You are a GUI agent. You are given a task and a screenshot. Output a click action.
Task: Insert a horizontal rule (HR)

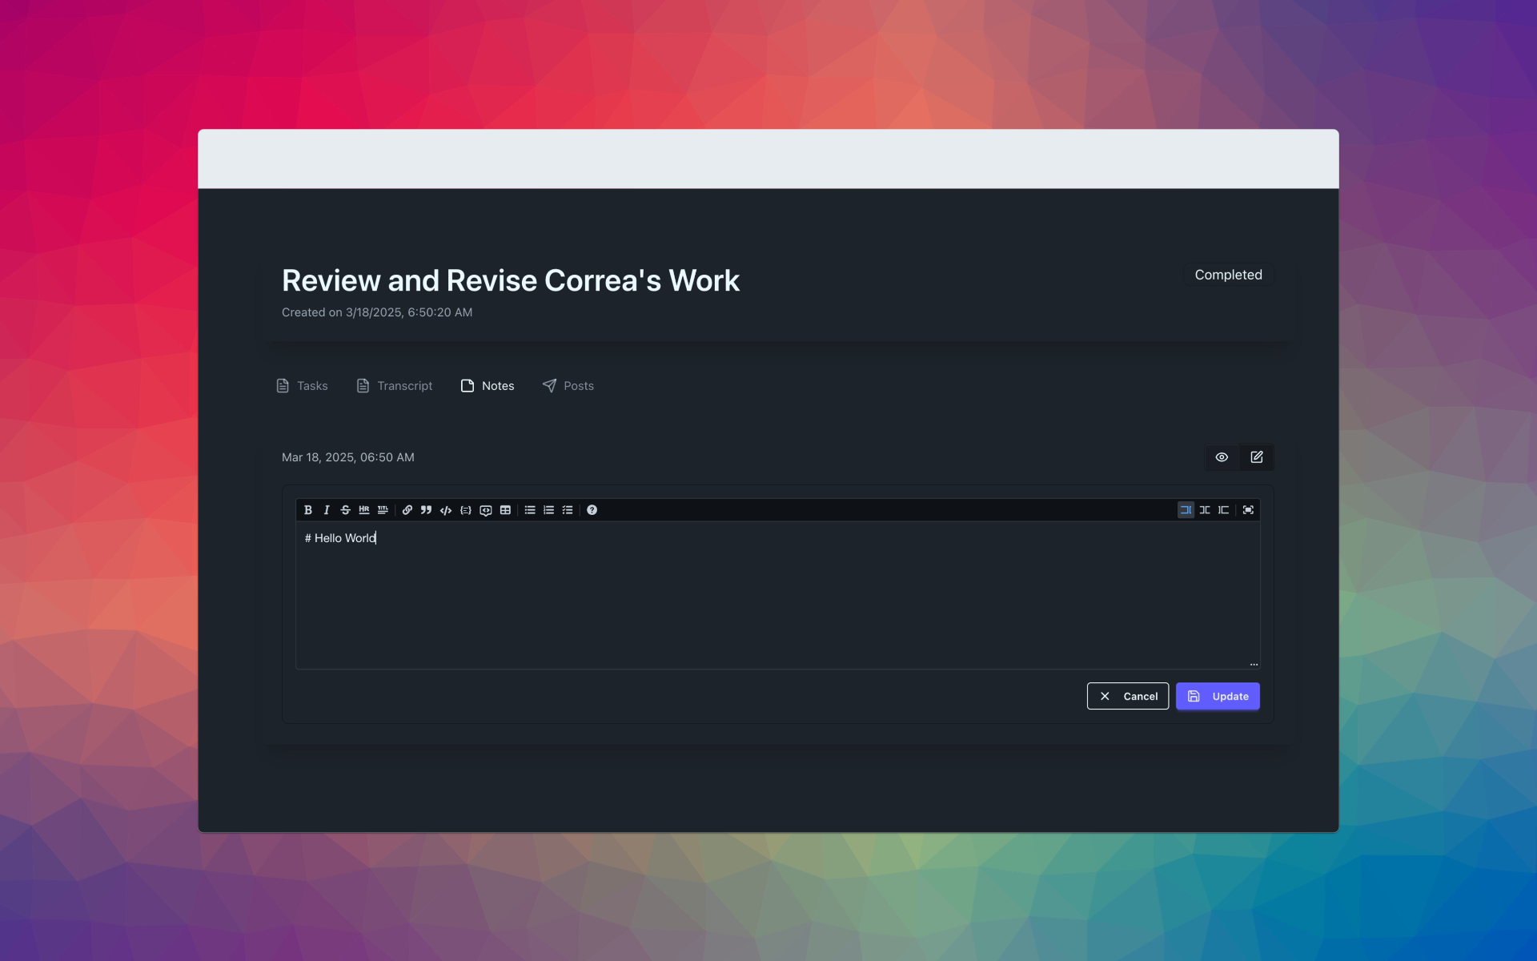click(364, 510)
